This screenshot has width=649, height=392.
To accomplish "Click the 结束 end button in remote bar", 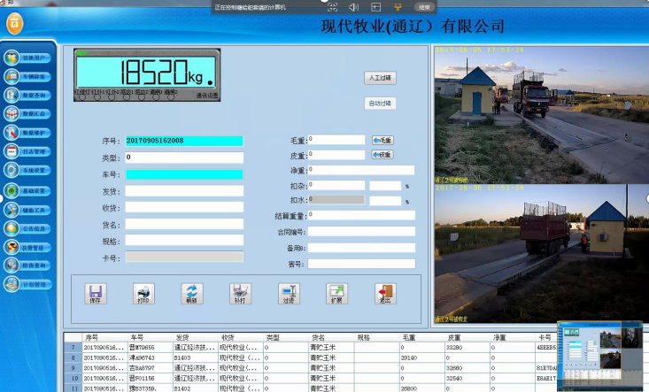I will pyautogui.click(x=424, y=6).
